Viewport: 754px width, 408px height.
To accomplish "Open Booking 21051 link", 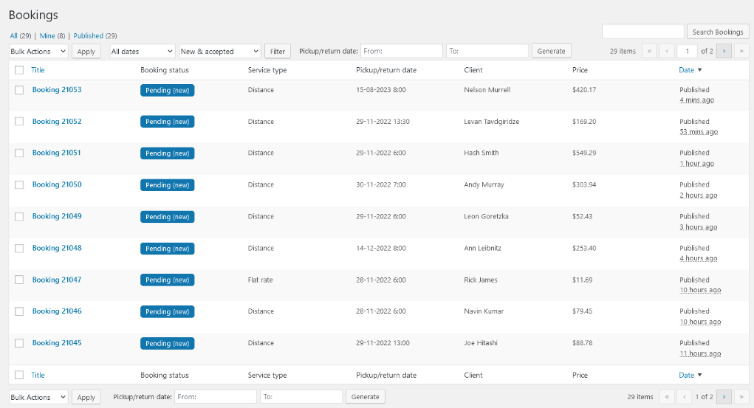I will click(56, 152).
